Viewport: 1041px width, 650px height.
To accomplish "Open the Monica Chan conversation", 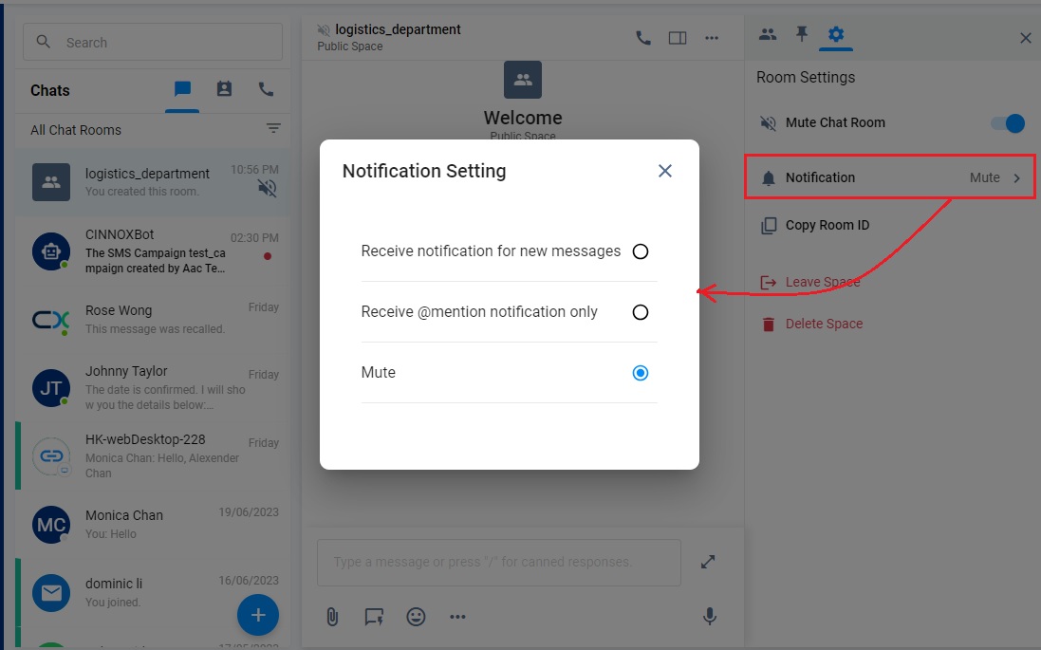I will coord(153,525).
